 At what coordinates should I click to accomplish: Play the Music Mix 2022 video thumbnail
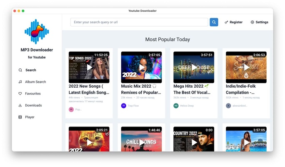141,67
